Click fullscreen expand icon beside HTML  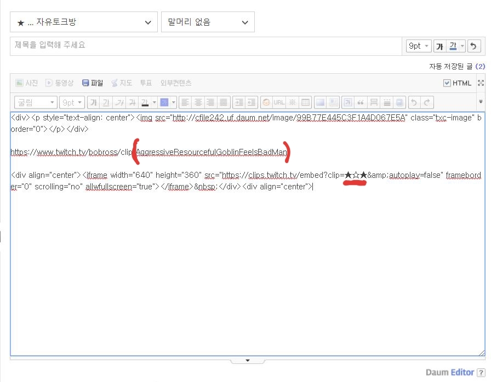pyautogui.click(x=481, y=83)
